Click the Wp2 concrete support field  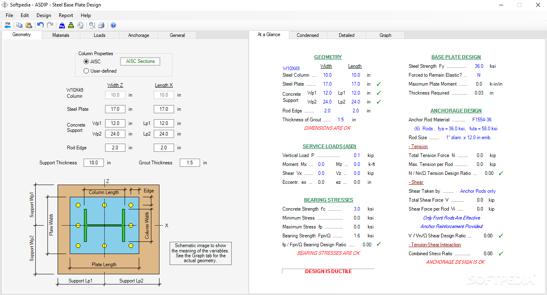pos(115,134)
